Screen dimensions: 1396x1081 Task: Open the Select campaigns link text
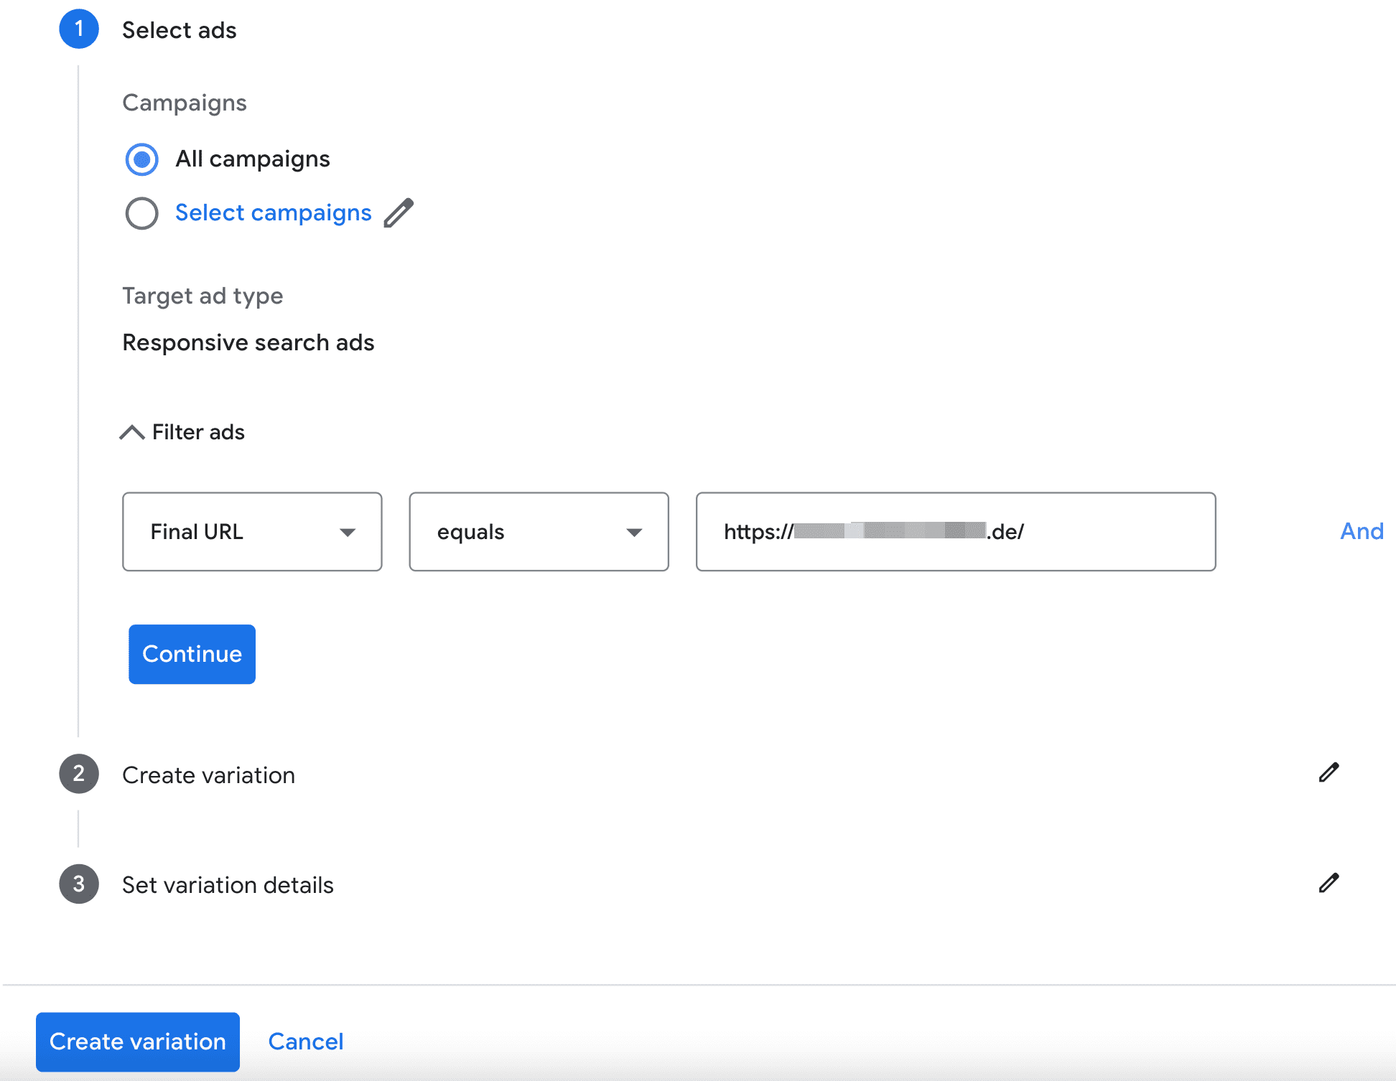tap(273, 213)
